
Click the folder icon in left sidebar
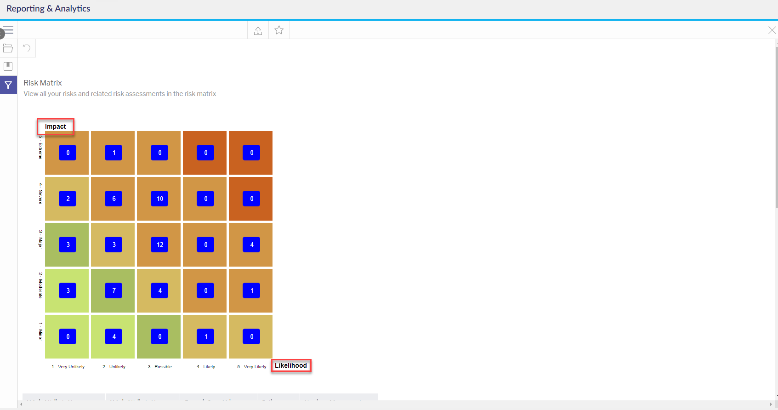pos(8,48)
